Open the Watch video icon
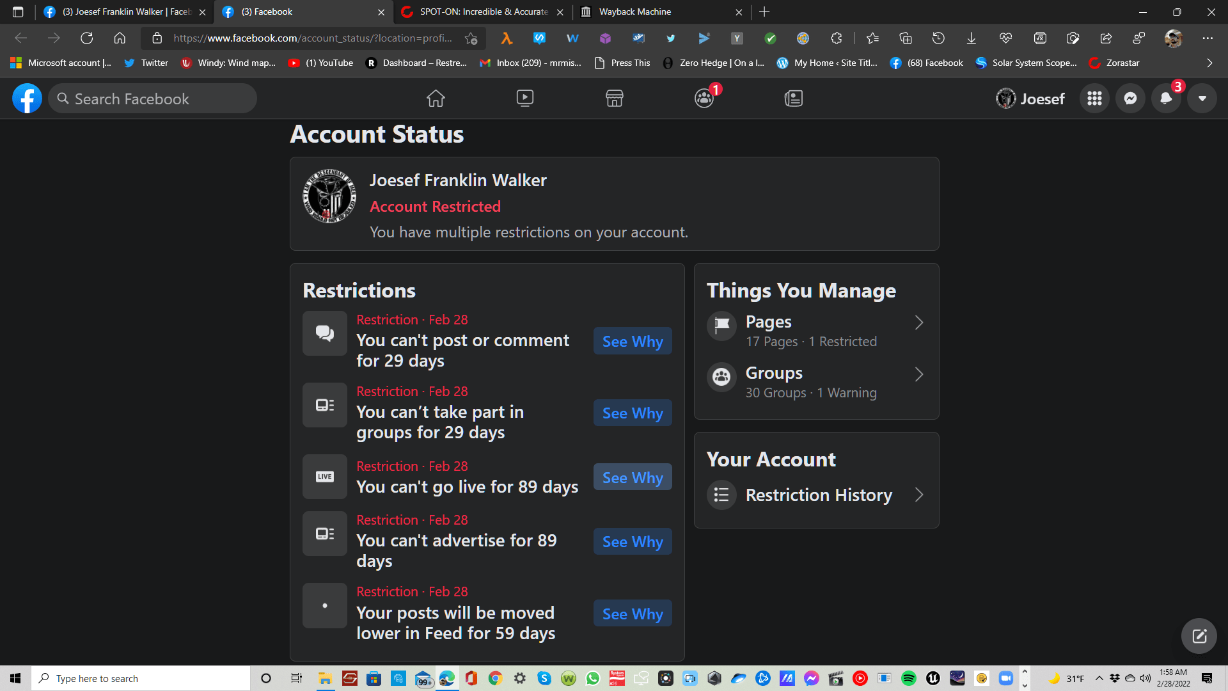The width and height of the screenshot is (1228, 691). (525, 99)
